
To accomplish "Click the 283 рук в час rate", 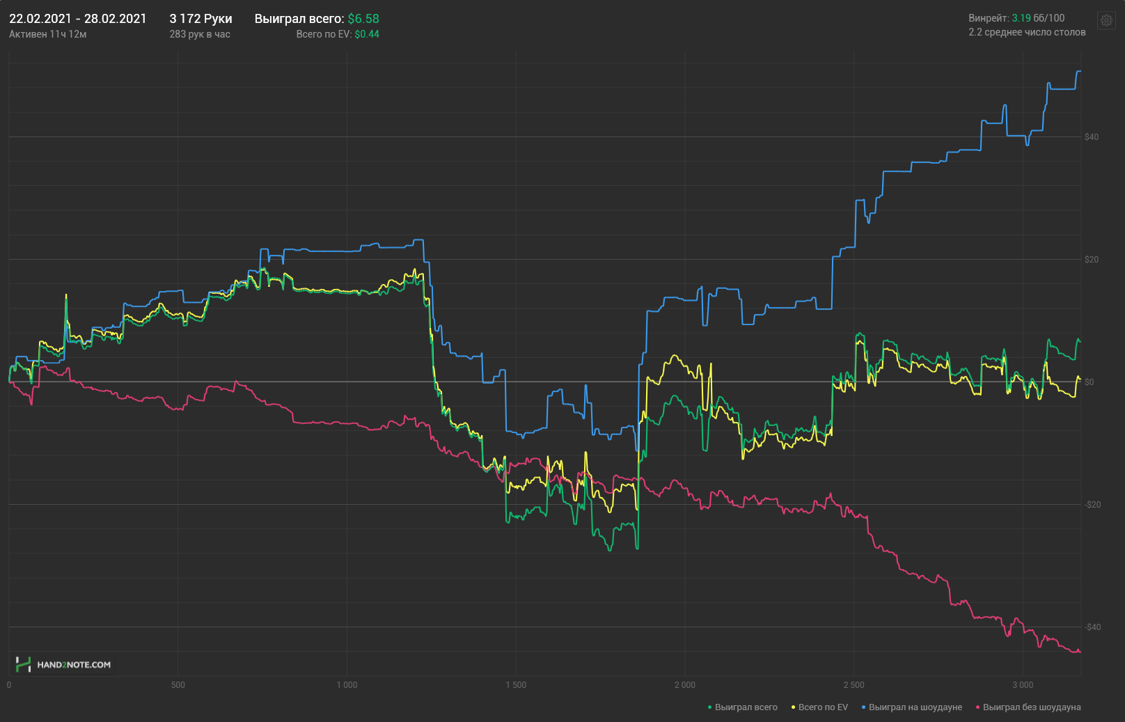I will [x=200, y=34].
